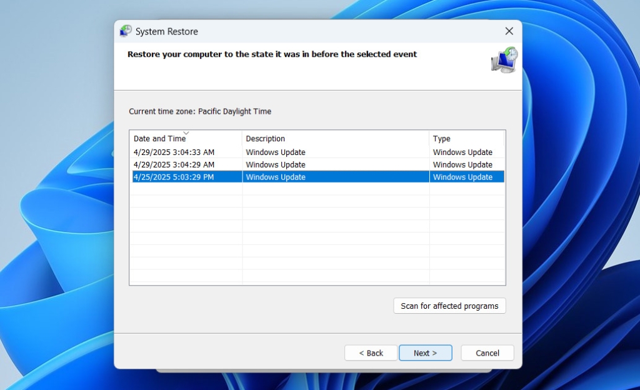
Task: Cancel the System Restore wizard
Action: [487, 352]
